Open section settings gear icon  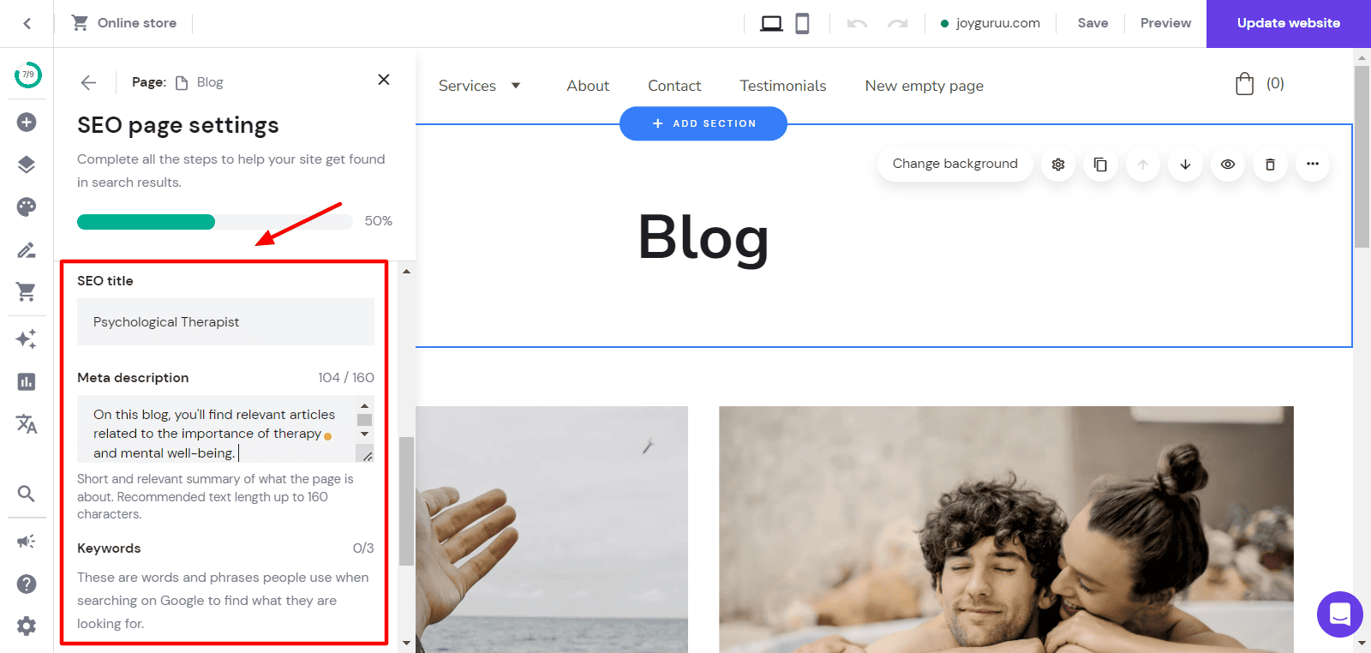[1058, 165]
